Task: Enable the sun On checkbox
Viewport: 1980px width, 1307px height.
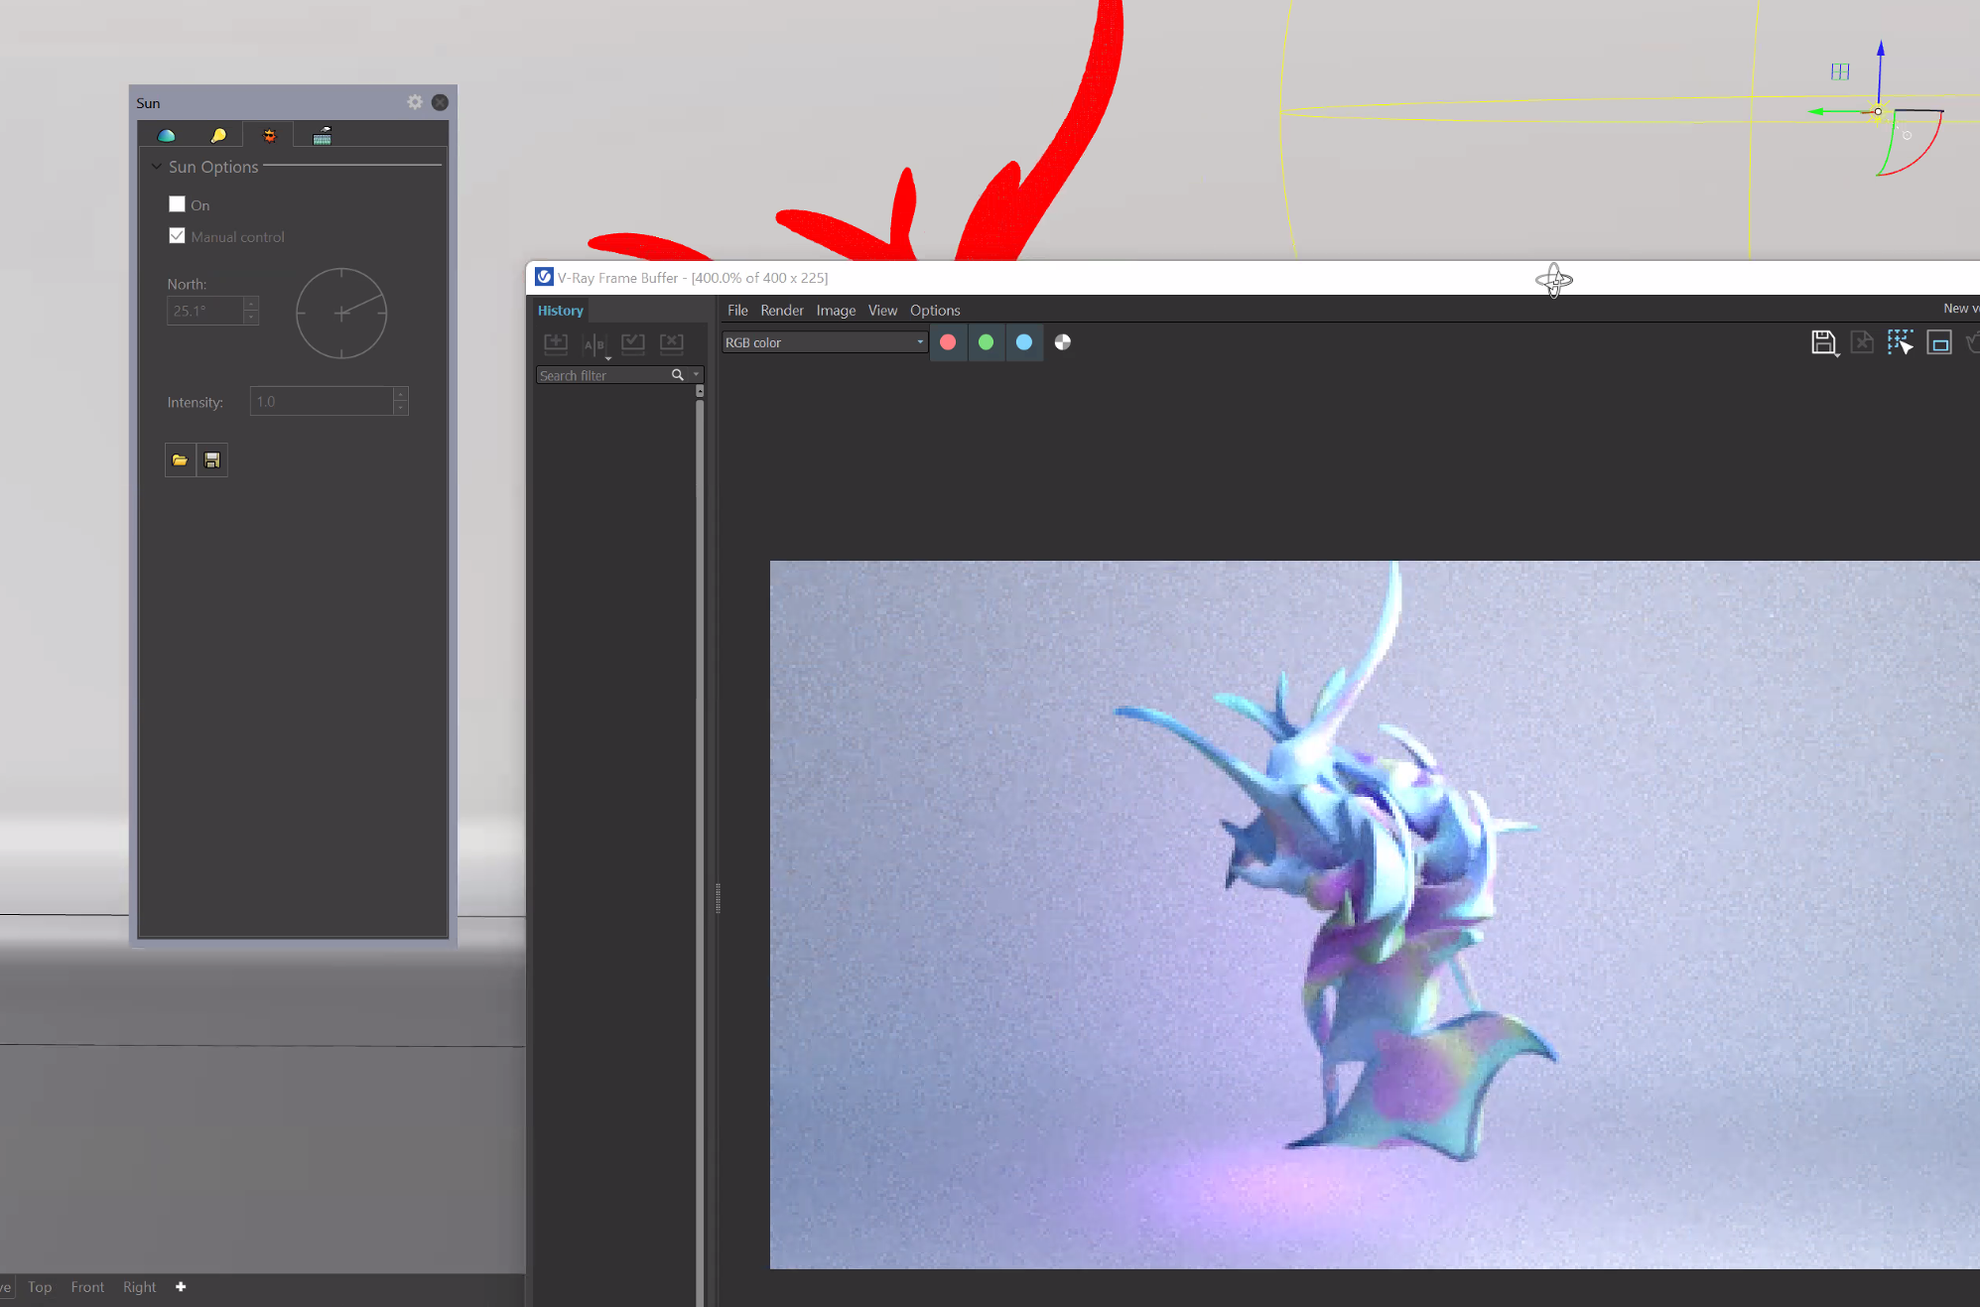Action: point(177,204)
